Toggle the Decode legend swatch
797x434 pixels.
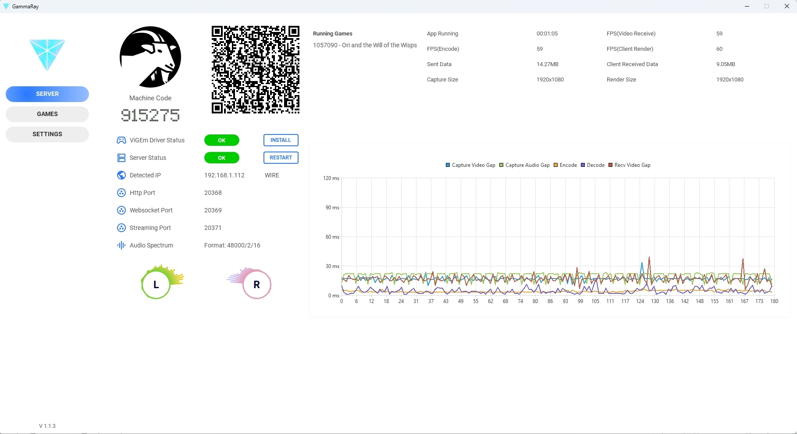(x=583, y=165)
